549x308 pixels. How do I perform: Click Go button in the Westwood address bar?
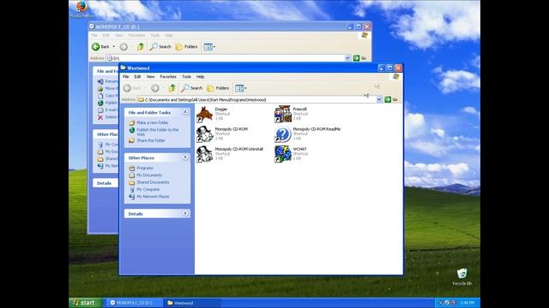tap(391, 99)
